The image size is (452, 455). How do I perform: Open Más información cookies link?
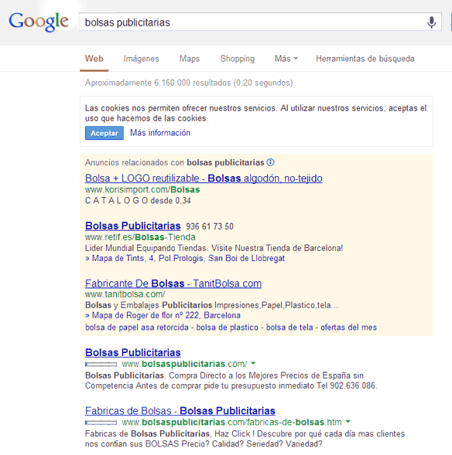[160, 133]
